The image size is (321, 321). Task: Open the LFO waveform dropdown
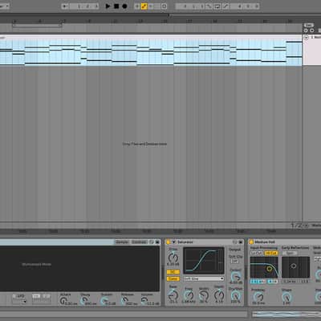[19, 302]
